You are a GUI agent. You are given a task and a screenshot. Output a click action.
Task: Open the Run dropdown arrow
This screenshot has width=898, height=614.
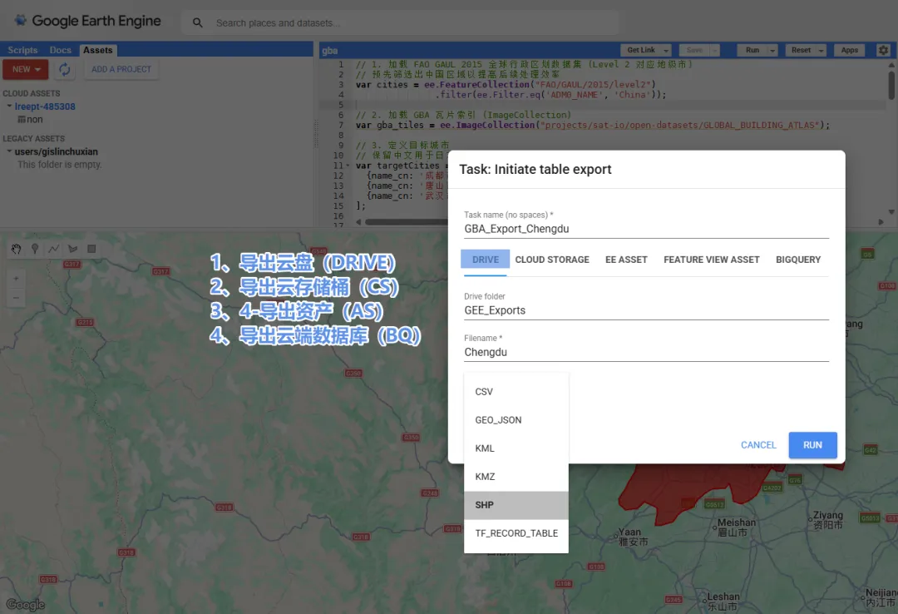[772, 51]
